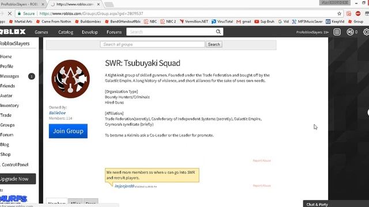
Task: Open the shout author's profile link
Action: [125, 186]
